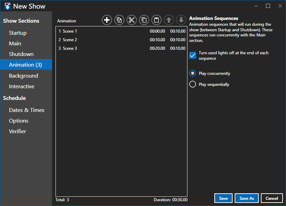Click Scene 3 start time 00:20.00
286x206 pixels.
click(157, 48)
